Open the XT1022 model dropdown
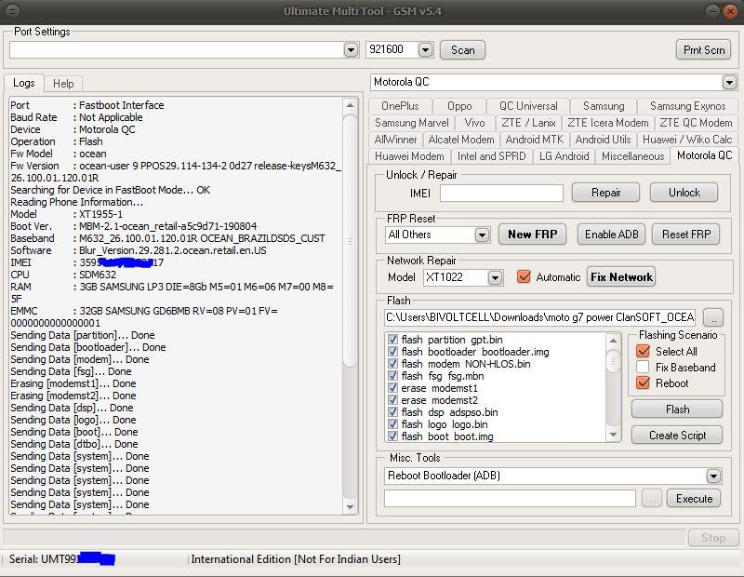 495,277
